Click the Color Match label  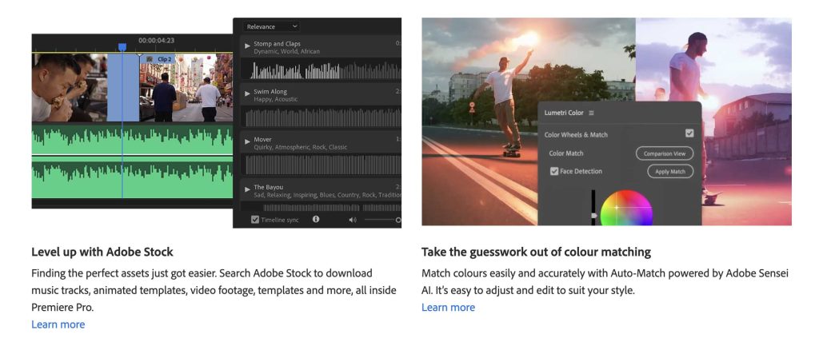point(565,153)
